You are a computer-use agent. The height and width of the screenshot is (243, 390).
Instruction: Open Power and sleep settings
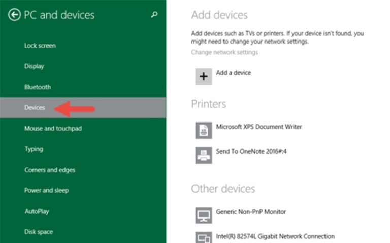(x=47, y=191)
